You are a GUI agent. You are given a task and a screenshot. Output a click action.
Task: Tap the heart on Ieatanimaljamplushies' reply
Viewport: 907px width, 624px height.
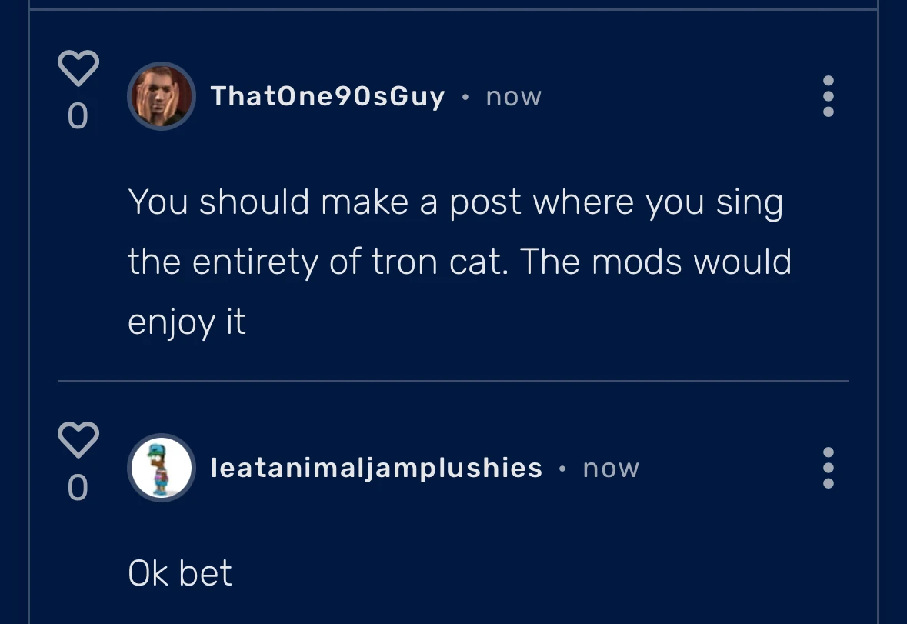[x=78, y=439]
